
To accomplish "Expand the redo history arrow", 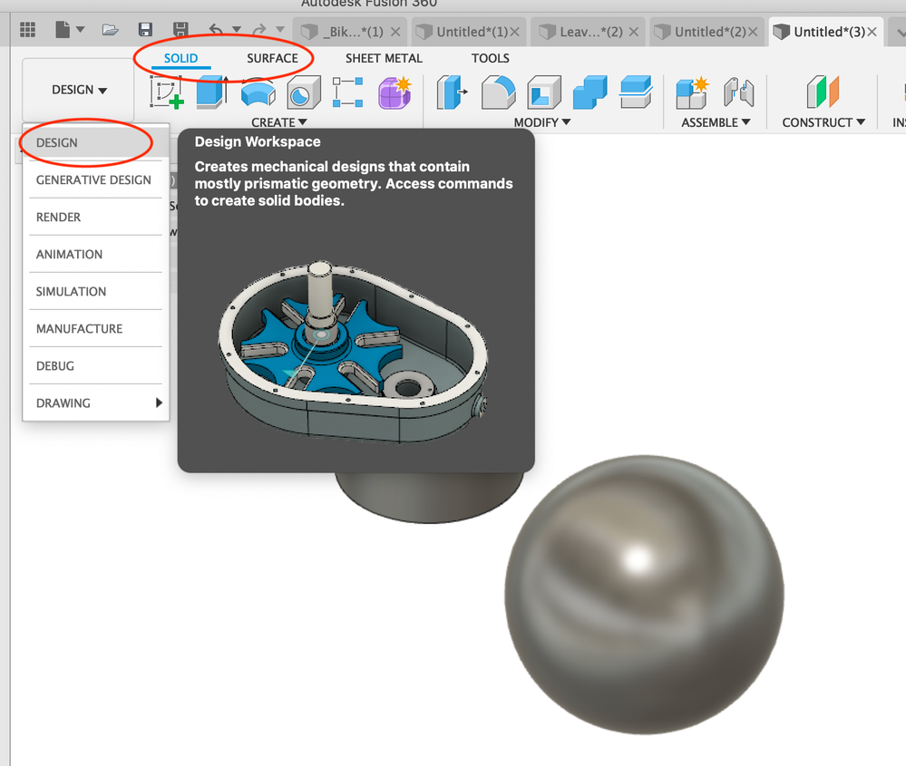I will point(280,29).
